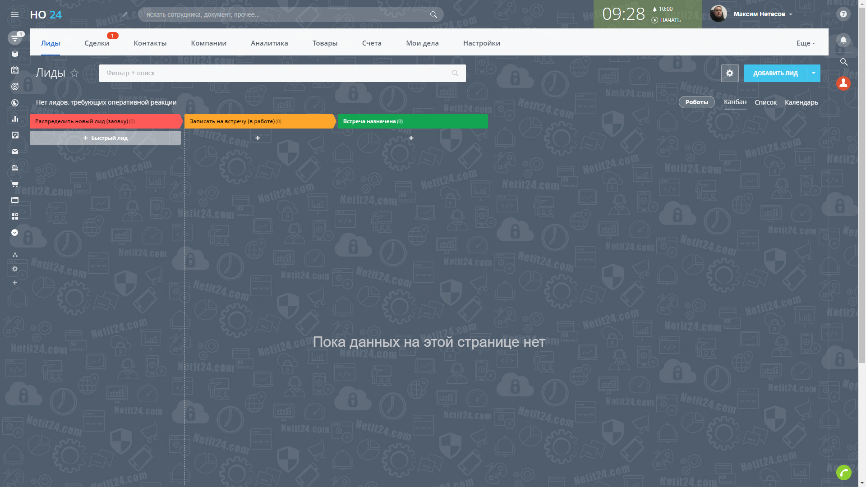The image size is (866, 487).
Task: Open the hamburger main menu
Action: click(14, 14)
